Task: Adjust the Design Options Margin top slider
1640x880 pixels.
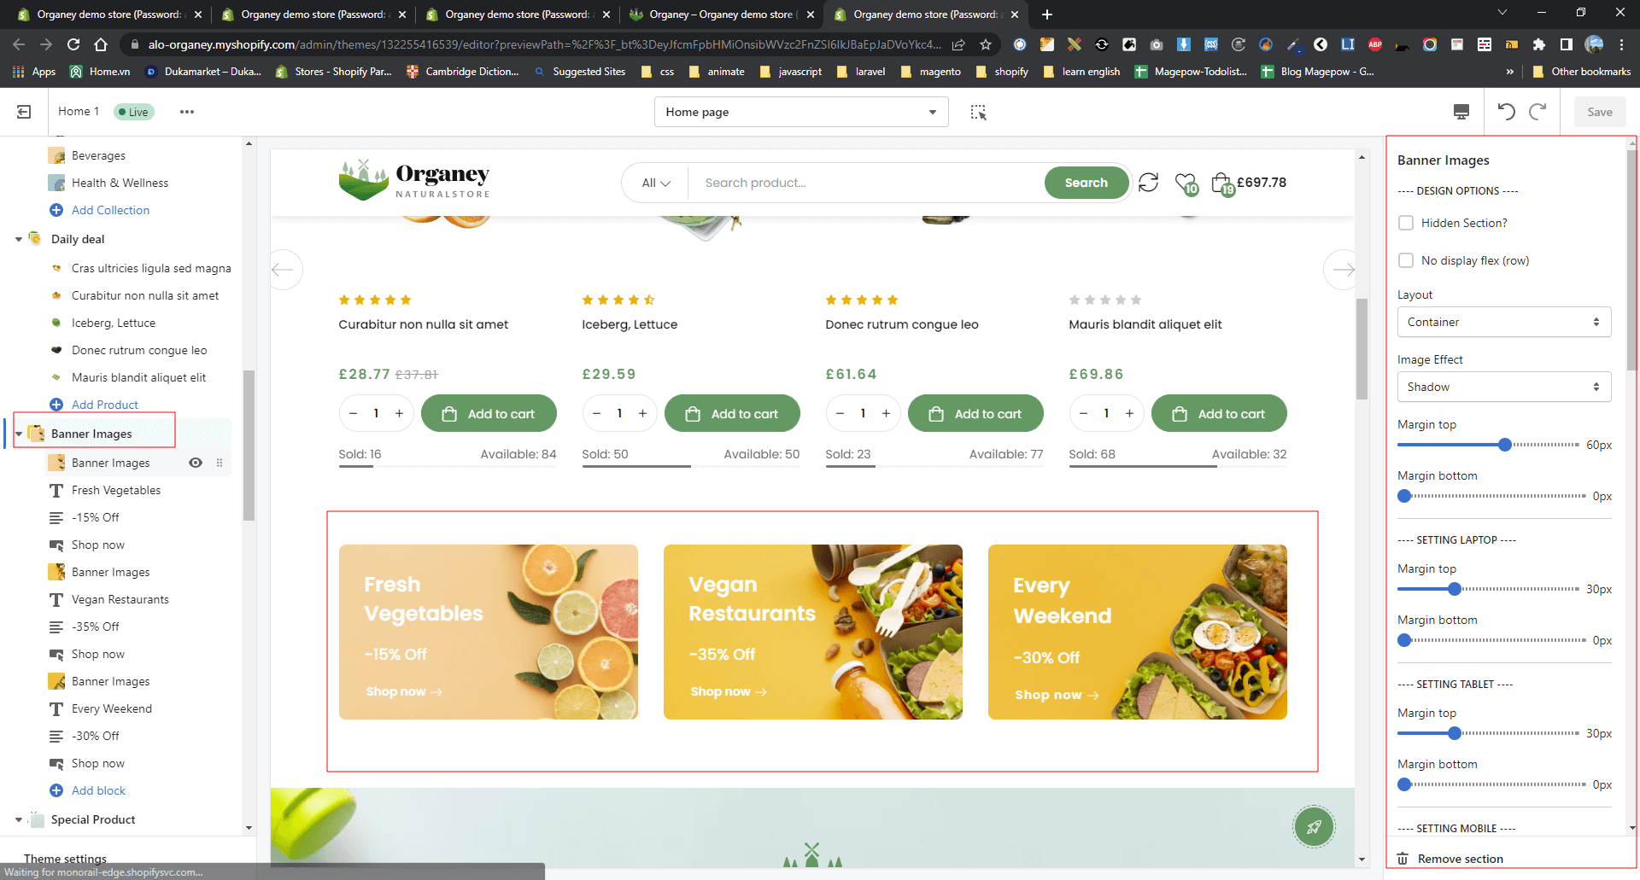Action: tap(1505, 445)
